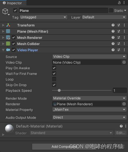Click the GameObject cube icon selector

(x=6, y=12)
